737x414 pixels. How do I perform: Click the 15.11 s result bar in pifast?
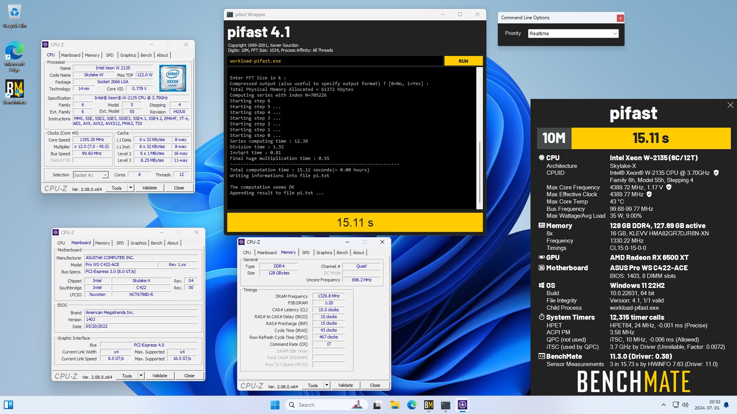[x=355, y=222]
